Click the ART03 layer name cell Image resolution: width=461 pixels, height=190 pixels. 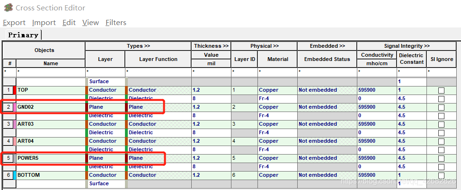tap(51, 124)
